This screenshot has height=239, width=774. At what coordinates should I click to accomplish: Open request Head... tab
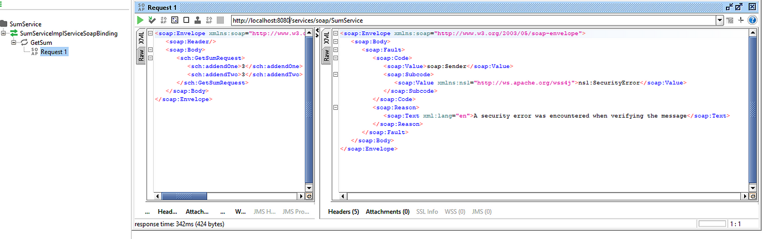(x=168, y=211)
